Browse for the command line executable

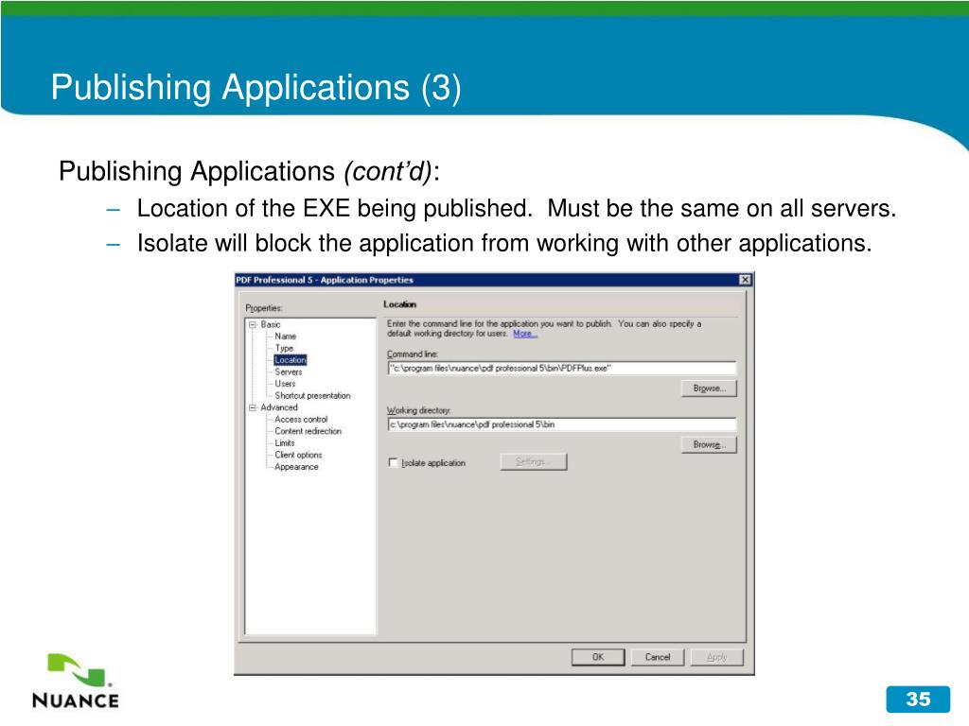709,389
